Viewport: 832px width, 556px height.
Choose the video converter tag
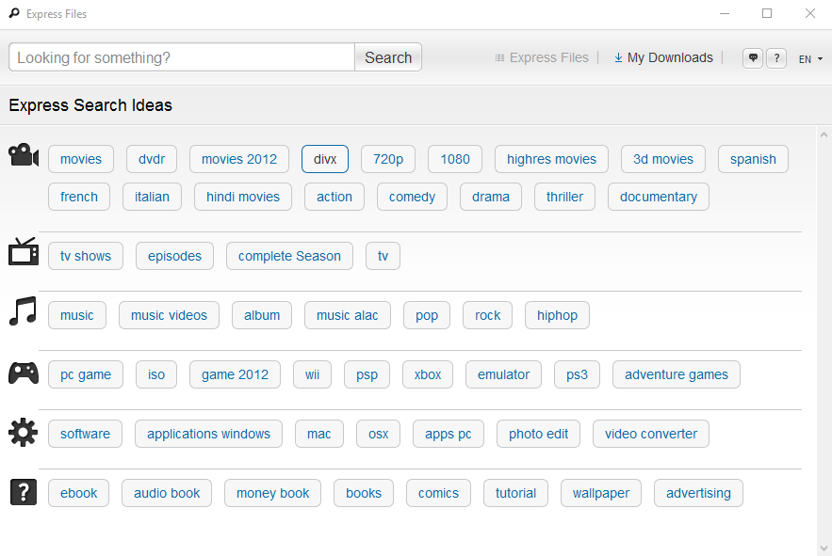tap(650, 434)
